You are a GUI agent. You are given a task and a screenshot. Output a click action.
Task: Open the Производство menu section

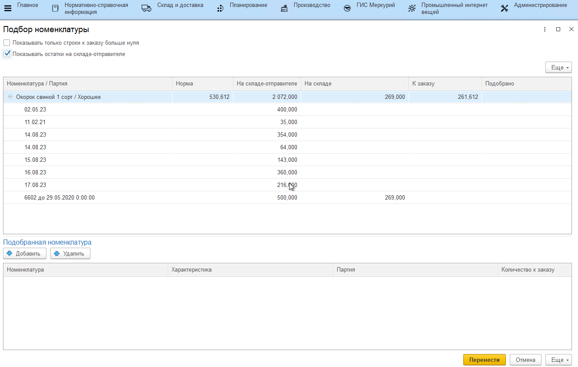click(x=312, y=5)
